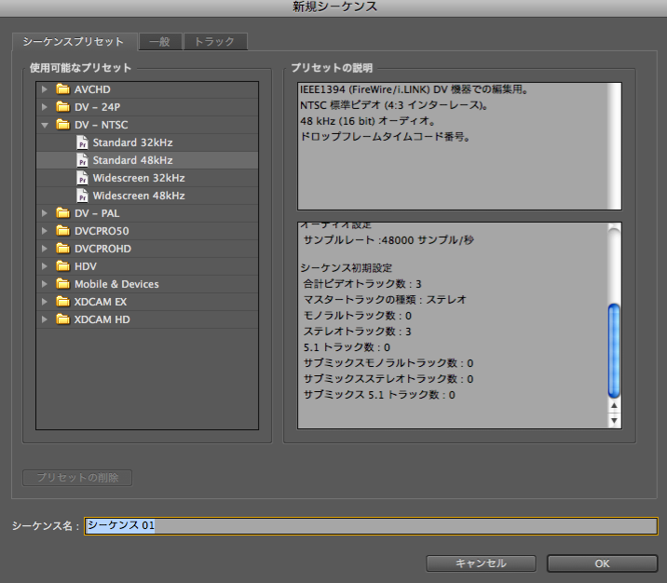Click the サンプルレート :48000 line
Screen dimensions: 667x583
pyautogui.click(x=388, y=240)
